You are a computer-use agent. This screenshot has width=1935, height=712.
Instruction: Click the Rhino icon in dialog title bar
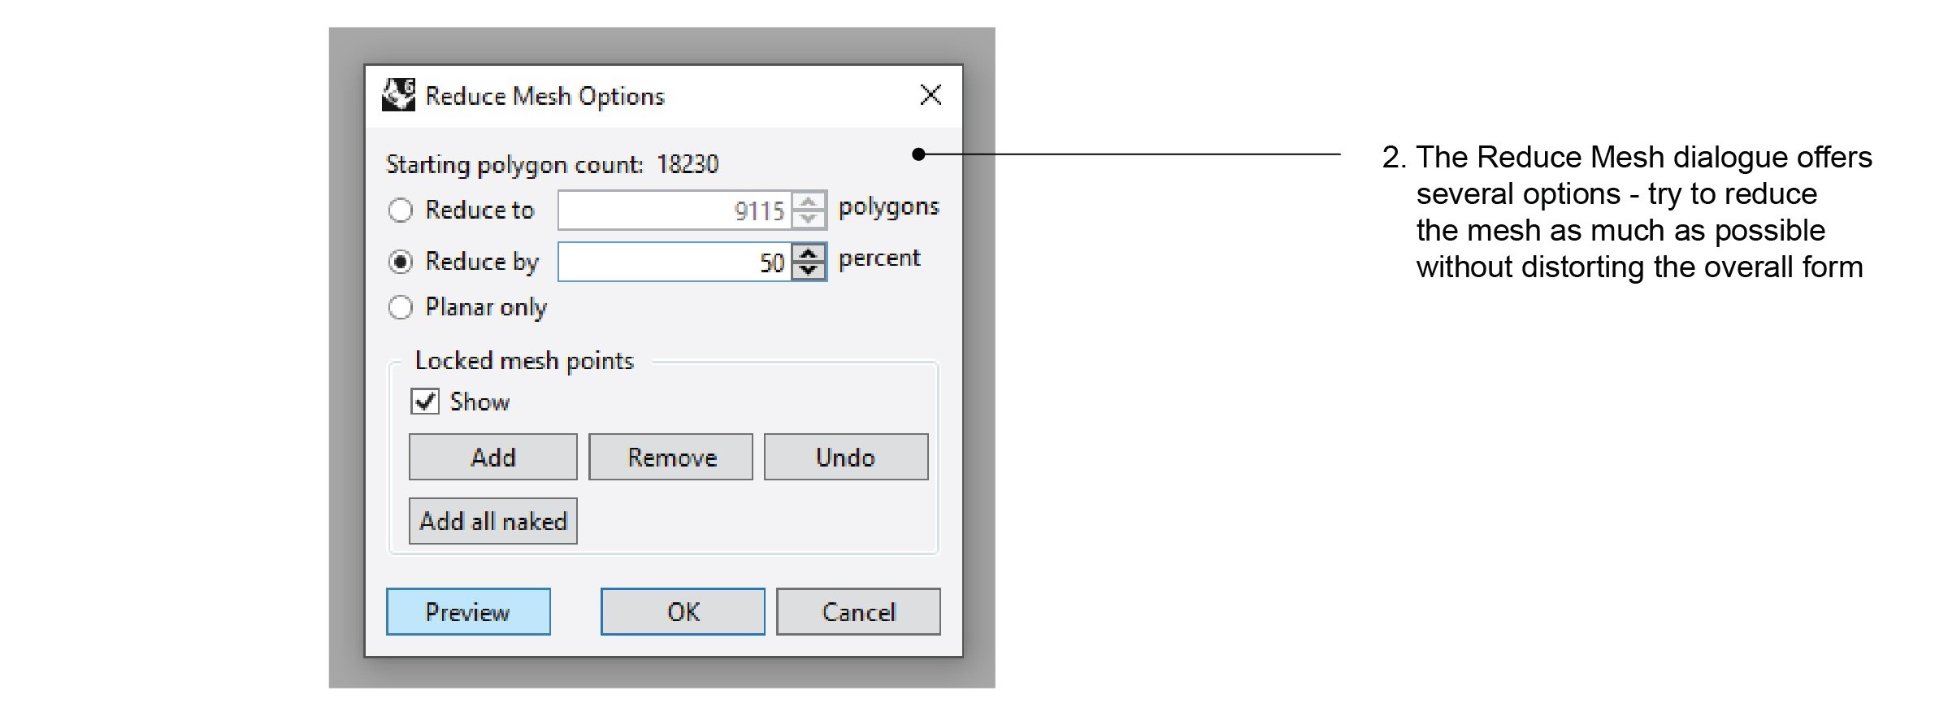[398, 95]
